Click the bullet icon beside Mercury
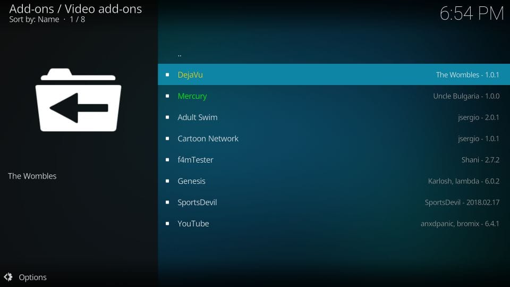Viewport: 510px width, 287px height. click(x=167, y=96)
